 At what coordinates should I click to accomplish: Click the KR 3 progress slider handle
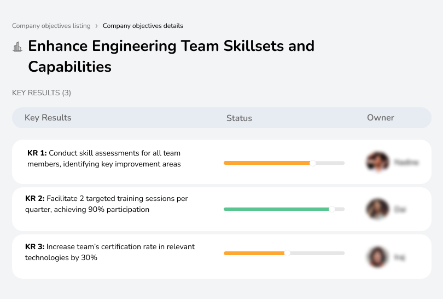(287, 253)
